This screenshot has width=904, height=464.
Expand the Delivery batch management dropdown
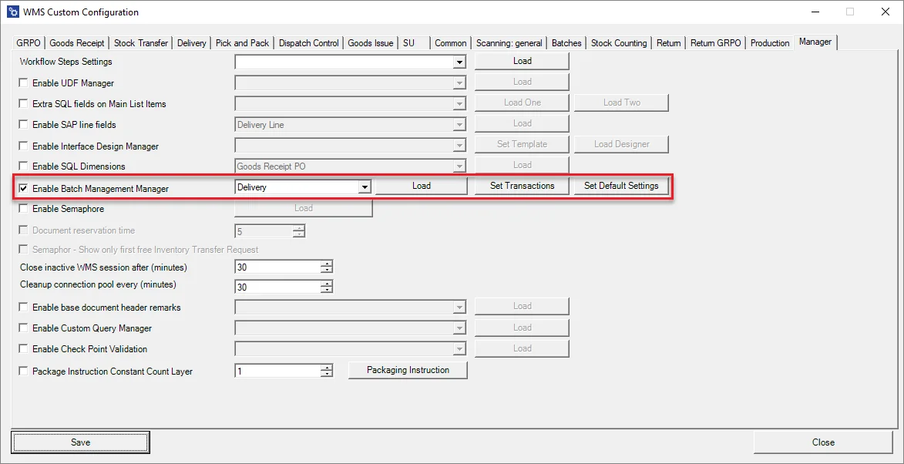[x=364, y=187]
